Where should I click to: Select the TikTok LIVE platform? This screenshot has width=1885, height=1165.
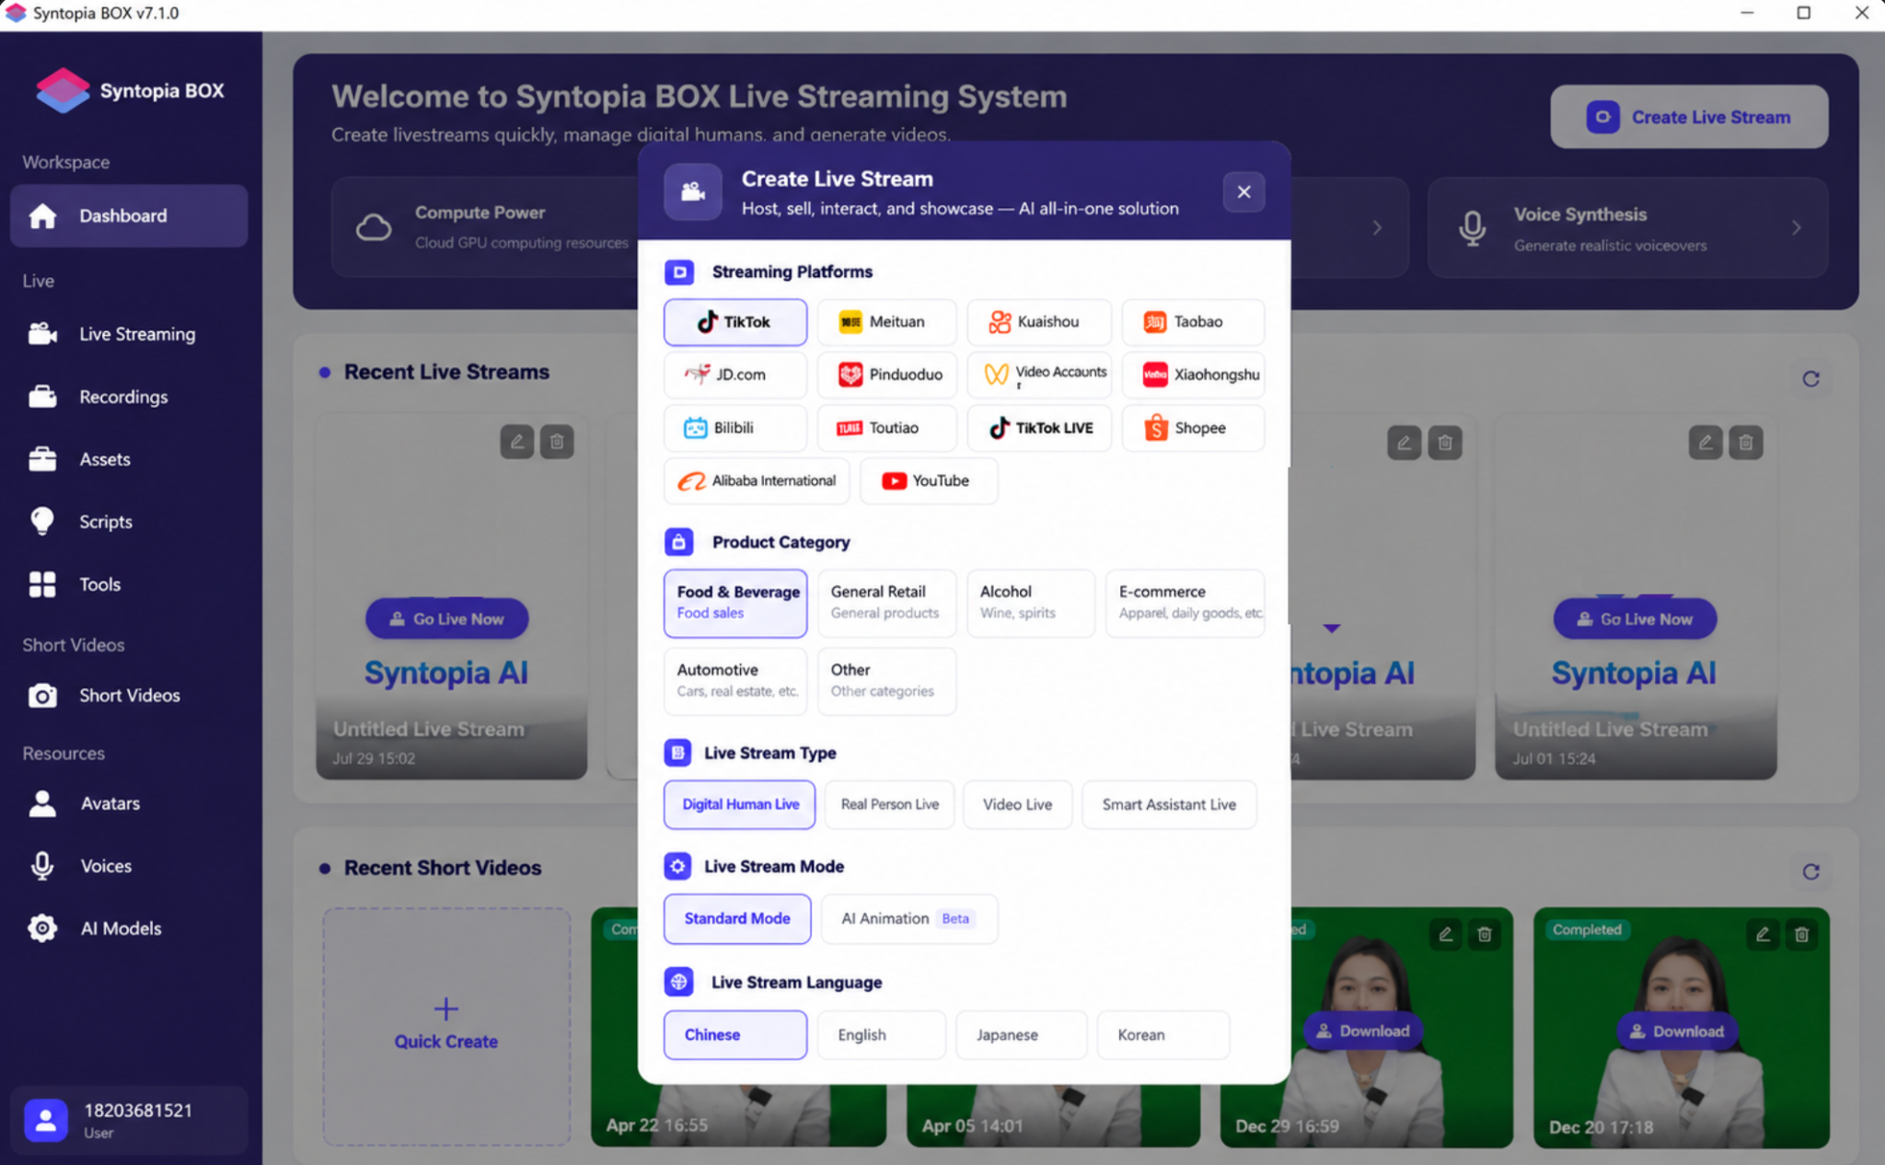pyautogui.click(x=1038, y=428)
